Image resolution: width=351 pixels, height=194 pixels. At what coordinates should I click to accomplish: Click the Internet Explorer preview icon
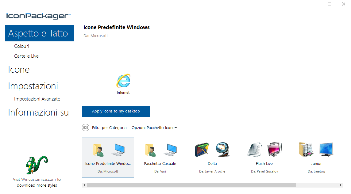pos(123,81)
